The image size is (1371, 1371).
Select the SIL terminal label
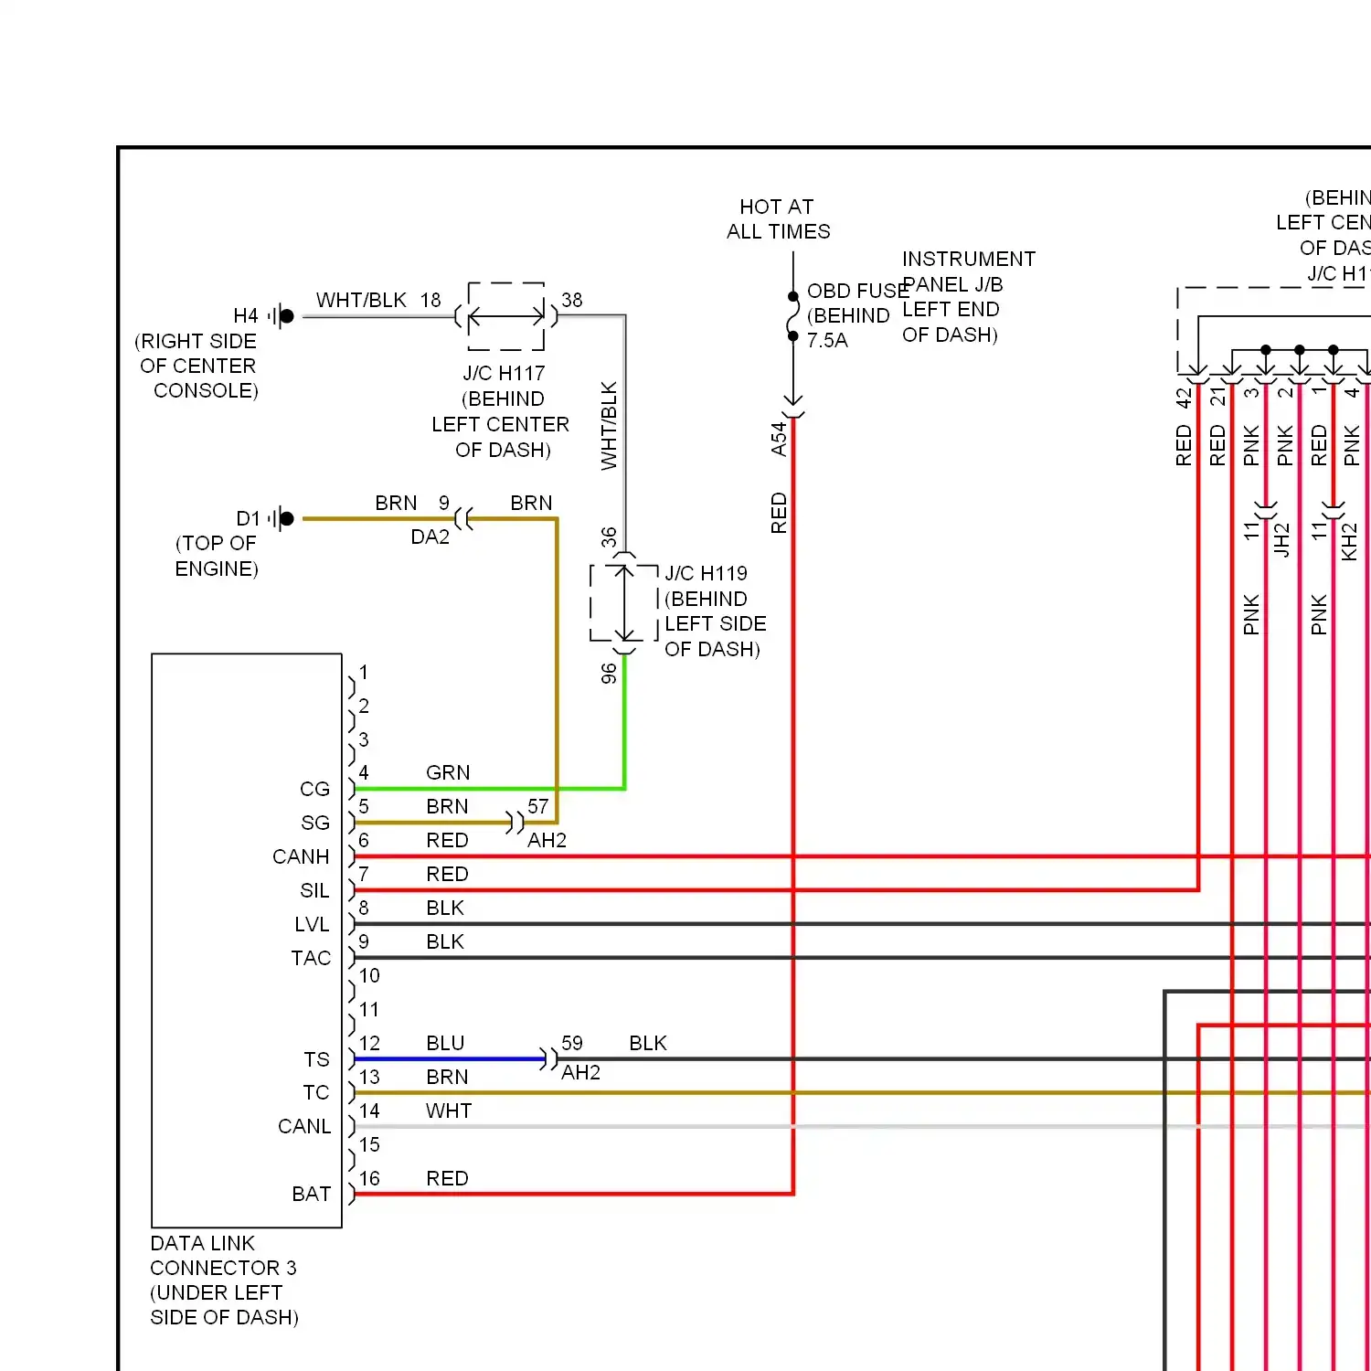point(314,890)
